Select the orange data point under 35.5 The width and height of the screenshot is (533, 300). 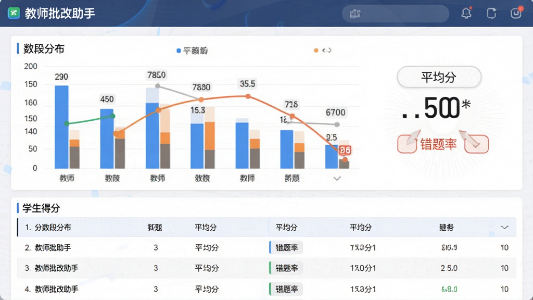[x=248, y=96]
